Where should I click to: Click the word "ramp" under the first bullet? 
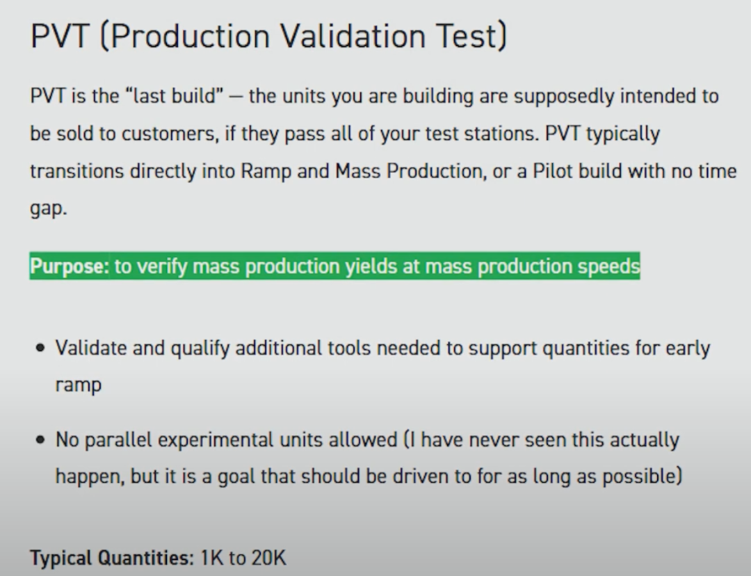[x=78, y=385]
